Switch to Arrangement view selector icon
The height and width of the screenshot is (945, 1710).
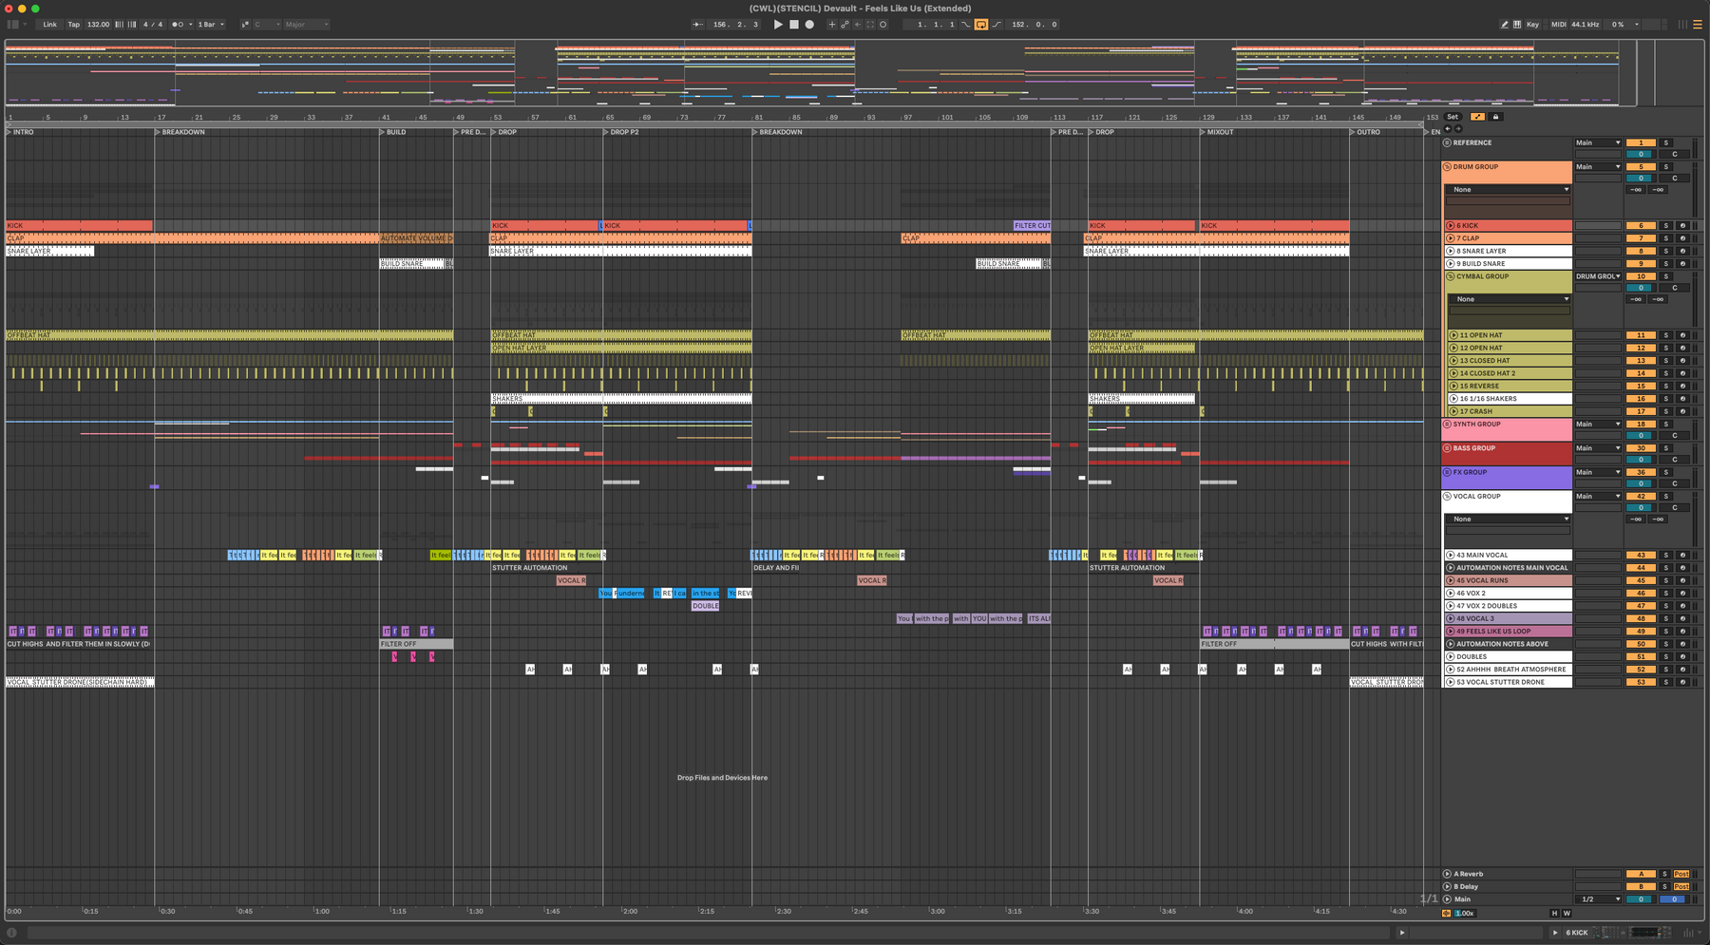click(1698, 25)
